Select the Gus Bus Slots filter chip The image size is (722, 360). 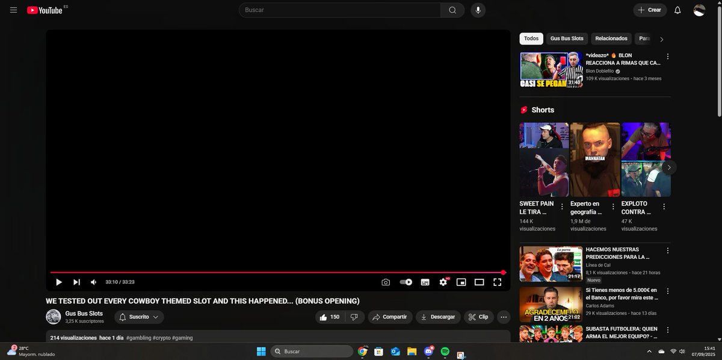coord(567,39)
